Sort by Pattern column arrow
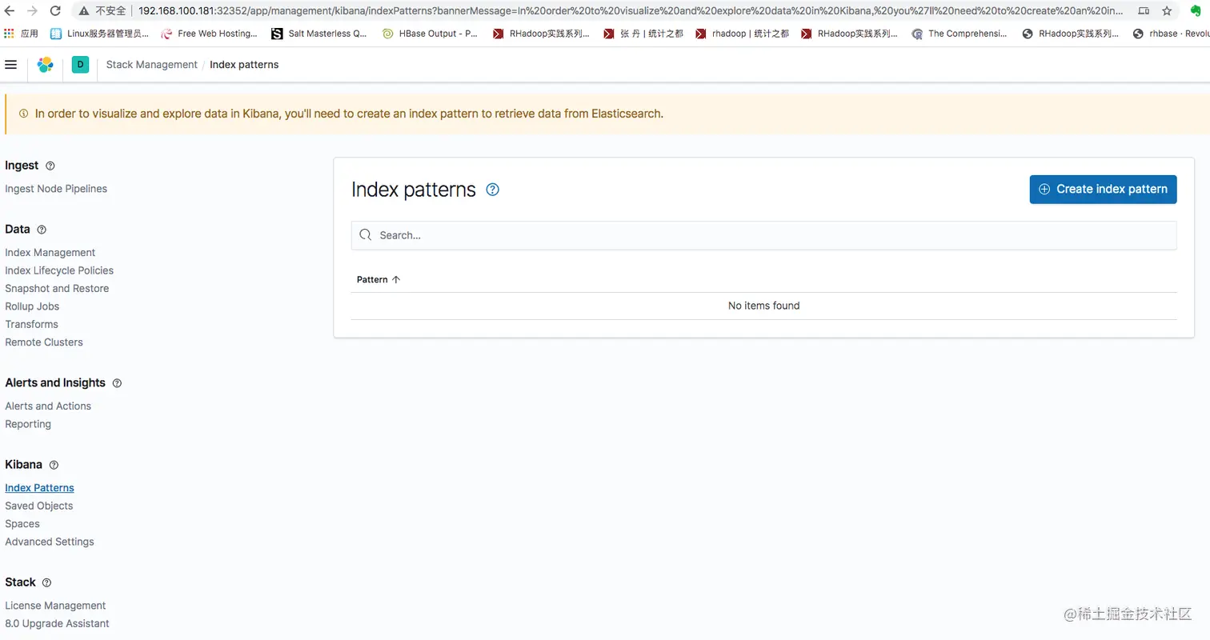Image resolution: width=1210 pixels, height=640 pixels. [x=396, y=280]
